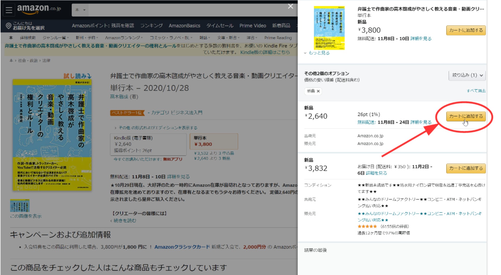Open 詳細を見る for ¥3,800 offer delivery
The height and width of the screenshot is (275, 501).
(x=421, y=39)
